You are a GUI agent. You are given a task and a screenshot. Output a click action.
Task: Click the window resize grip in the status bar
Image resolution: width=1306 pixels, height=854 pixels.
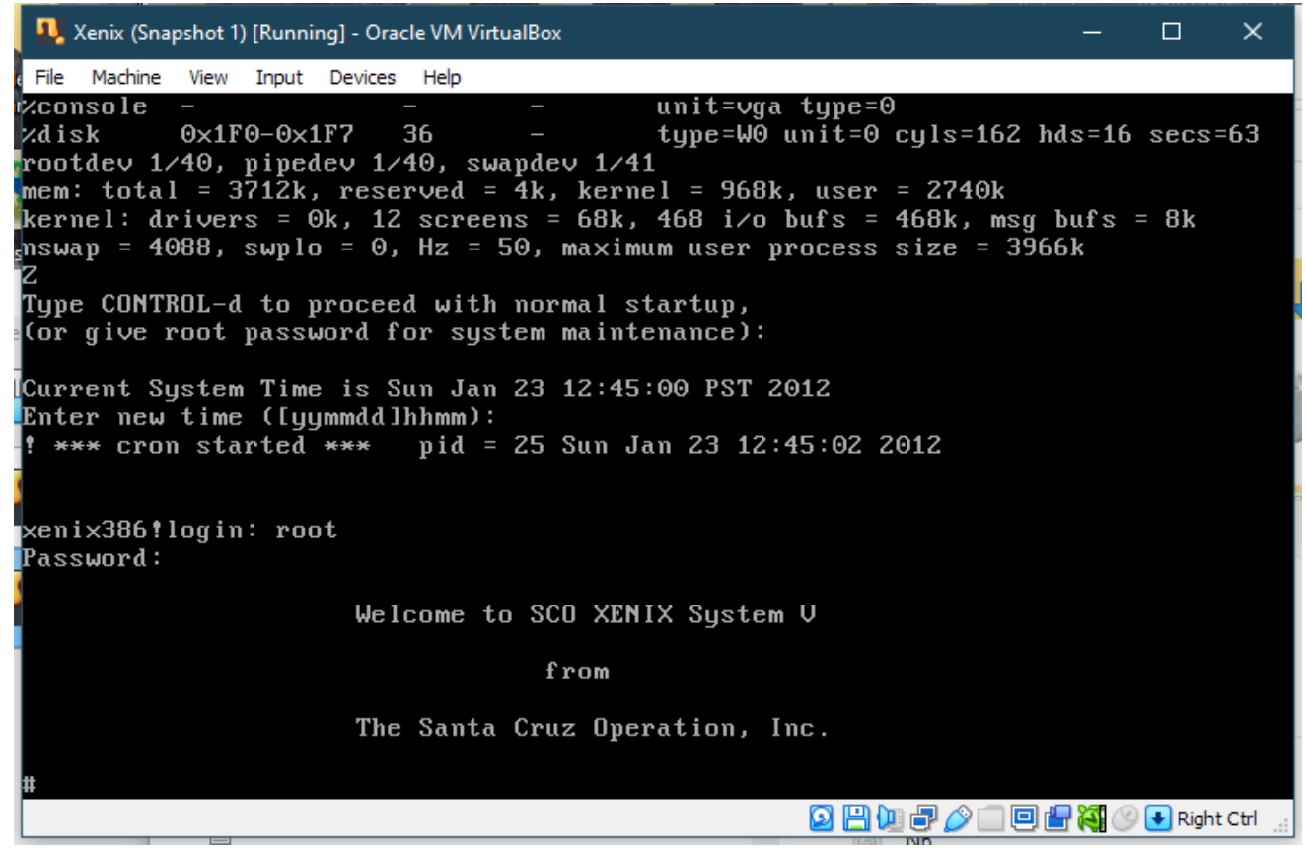(x=1282, y=826)
